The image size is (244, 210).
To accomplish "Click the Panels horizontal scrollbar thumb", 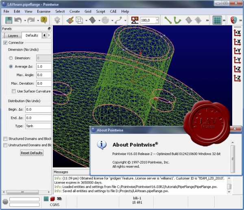I will (x=22, y=192).
